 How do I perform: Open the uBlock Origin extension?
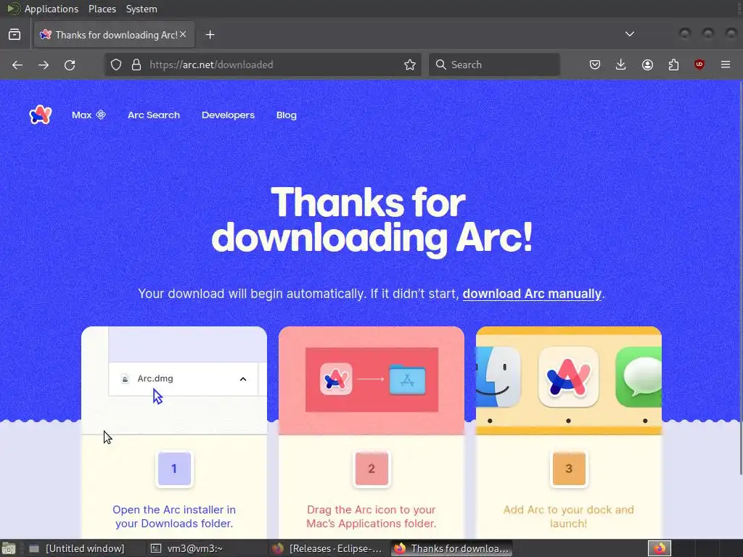699,65
